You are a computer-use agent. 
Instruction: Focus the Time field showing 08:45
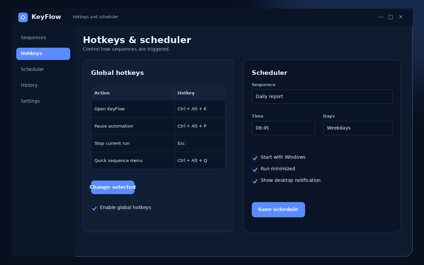click(283, 128)
